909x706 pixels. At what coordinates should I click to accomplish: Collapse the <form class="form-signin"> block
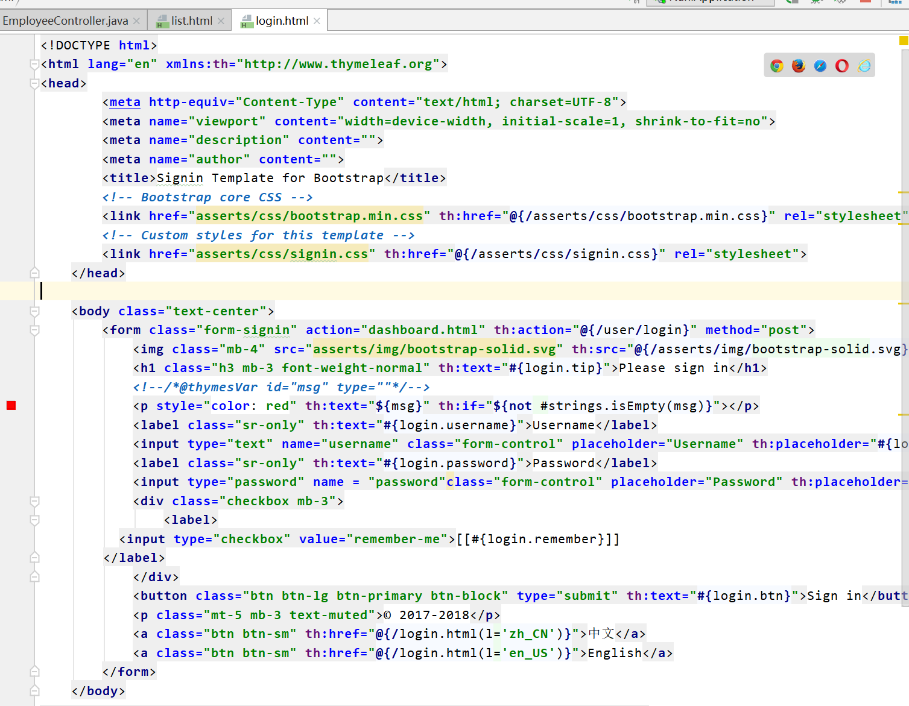(x=35, y=330)
